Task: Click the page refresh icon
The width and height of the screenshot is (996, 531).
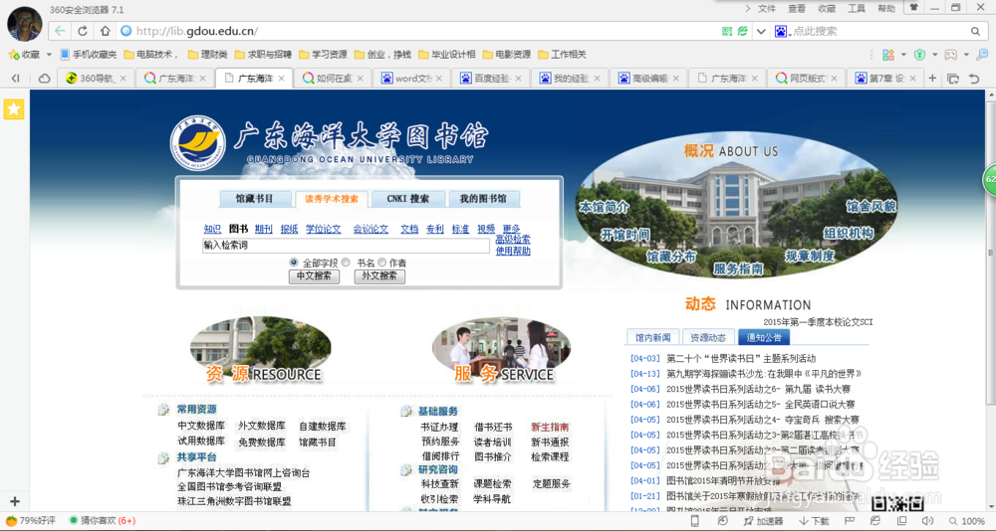Action: [x=83, y=31]
